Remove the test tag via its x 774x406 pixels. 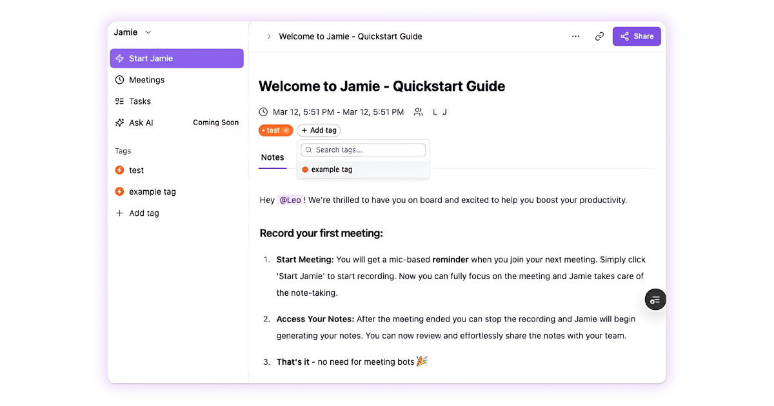point(286,131)
